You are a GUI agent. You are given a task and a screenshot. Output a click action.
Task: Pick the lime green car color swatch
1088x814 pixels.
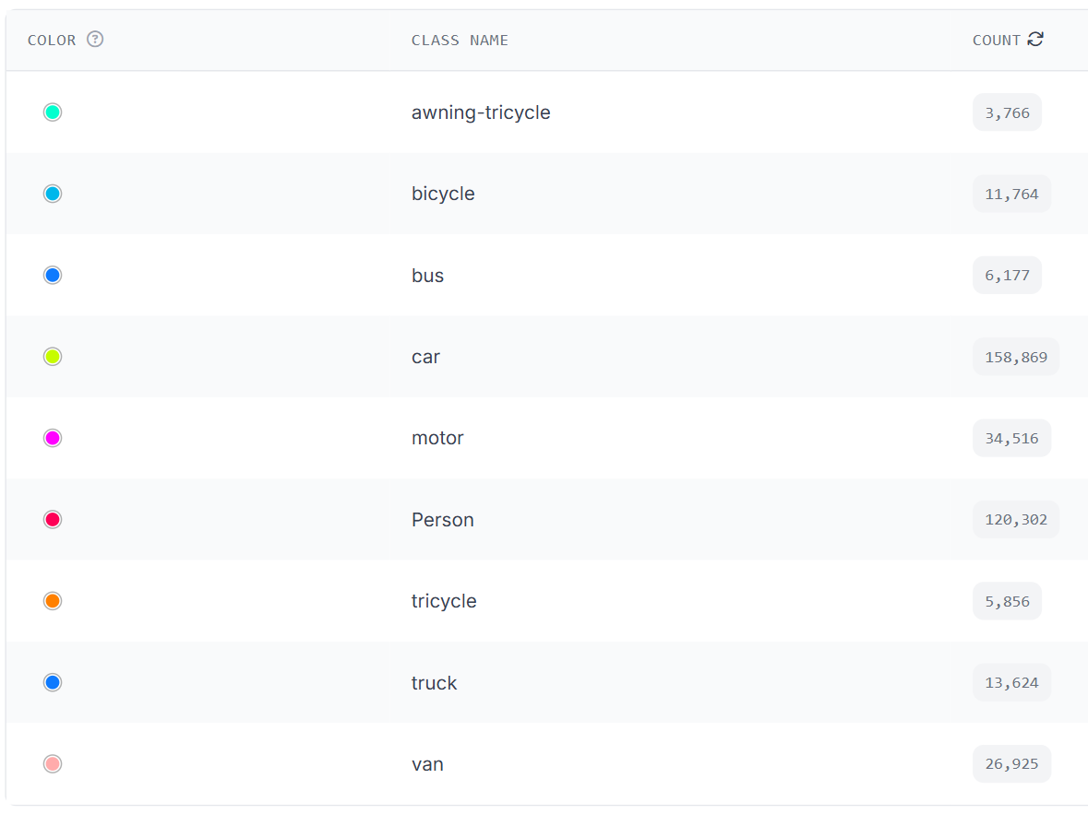(53, 357)
